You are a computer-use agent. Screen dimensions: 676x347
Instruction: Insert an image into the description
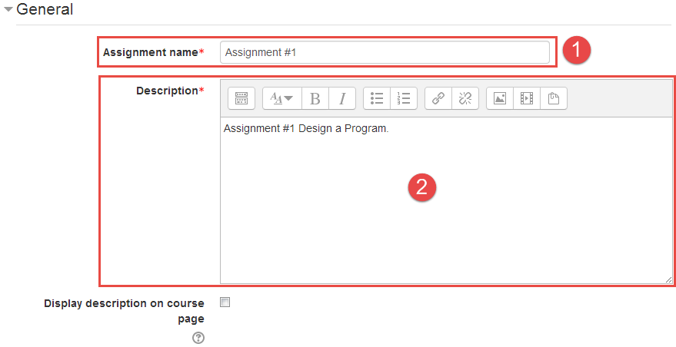[500, 98]
